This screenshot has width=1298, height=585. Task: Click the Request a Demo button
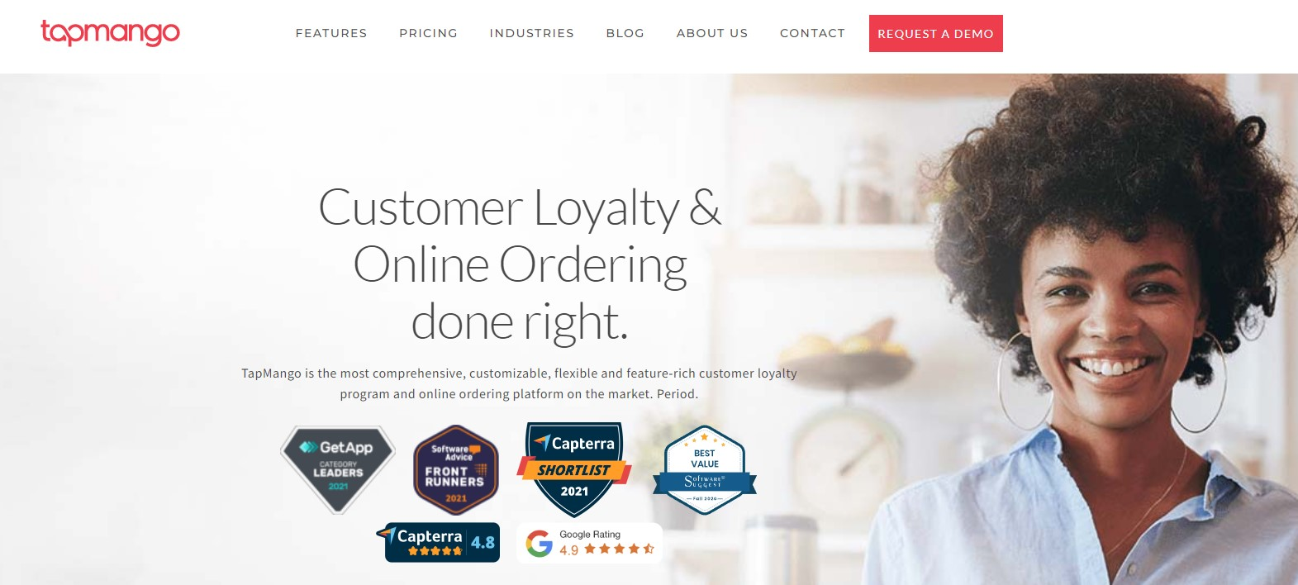tap(935, 34)
